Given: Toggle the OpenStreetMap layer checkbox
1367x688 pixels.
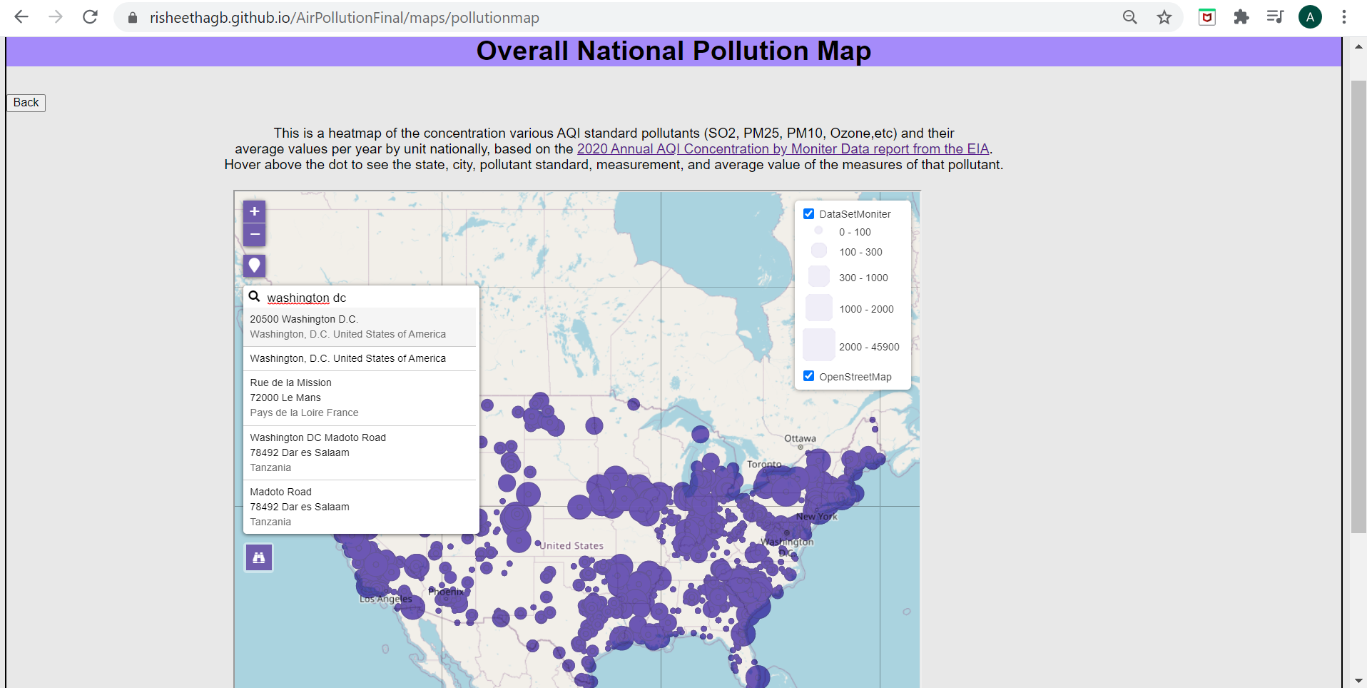Looking at the screenshot, I should pyautogui.click(x=808, y=376).
